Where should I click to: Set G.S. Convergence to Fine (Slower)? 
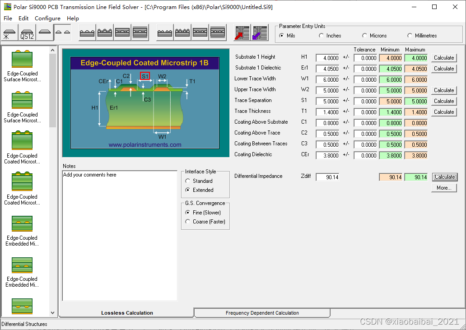click(203, 212)
